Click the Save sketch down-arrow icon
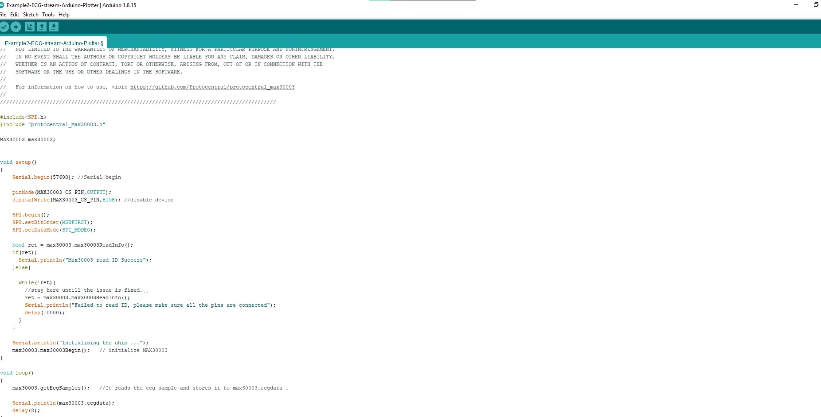The height and width of the screenshot is (417, 821). [x=54, y=27]
